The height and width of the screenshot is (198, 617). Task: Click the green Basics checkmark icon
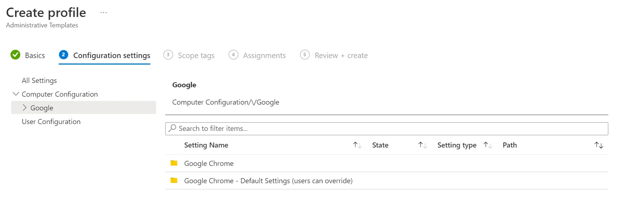[16, 55]
